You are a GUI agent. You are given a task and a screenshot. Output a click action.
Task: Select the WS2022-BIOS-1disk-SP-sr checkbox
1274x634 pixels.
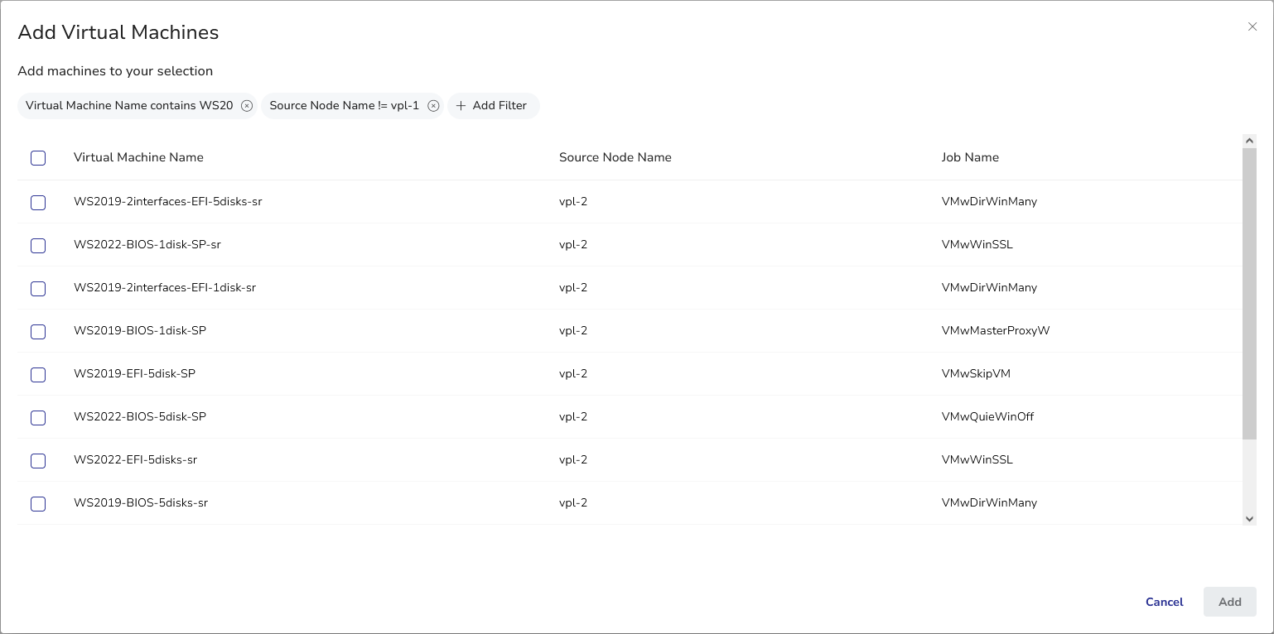(38, 246)
